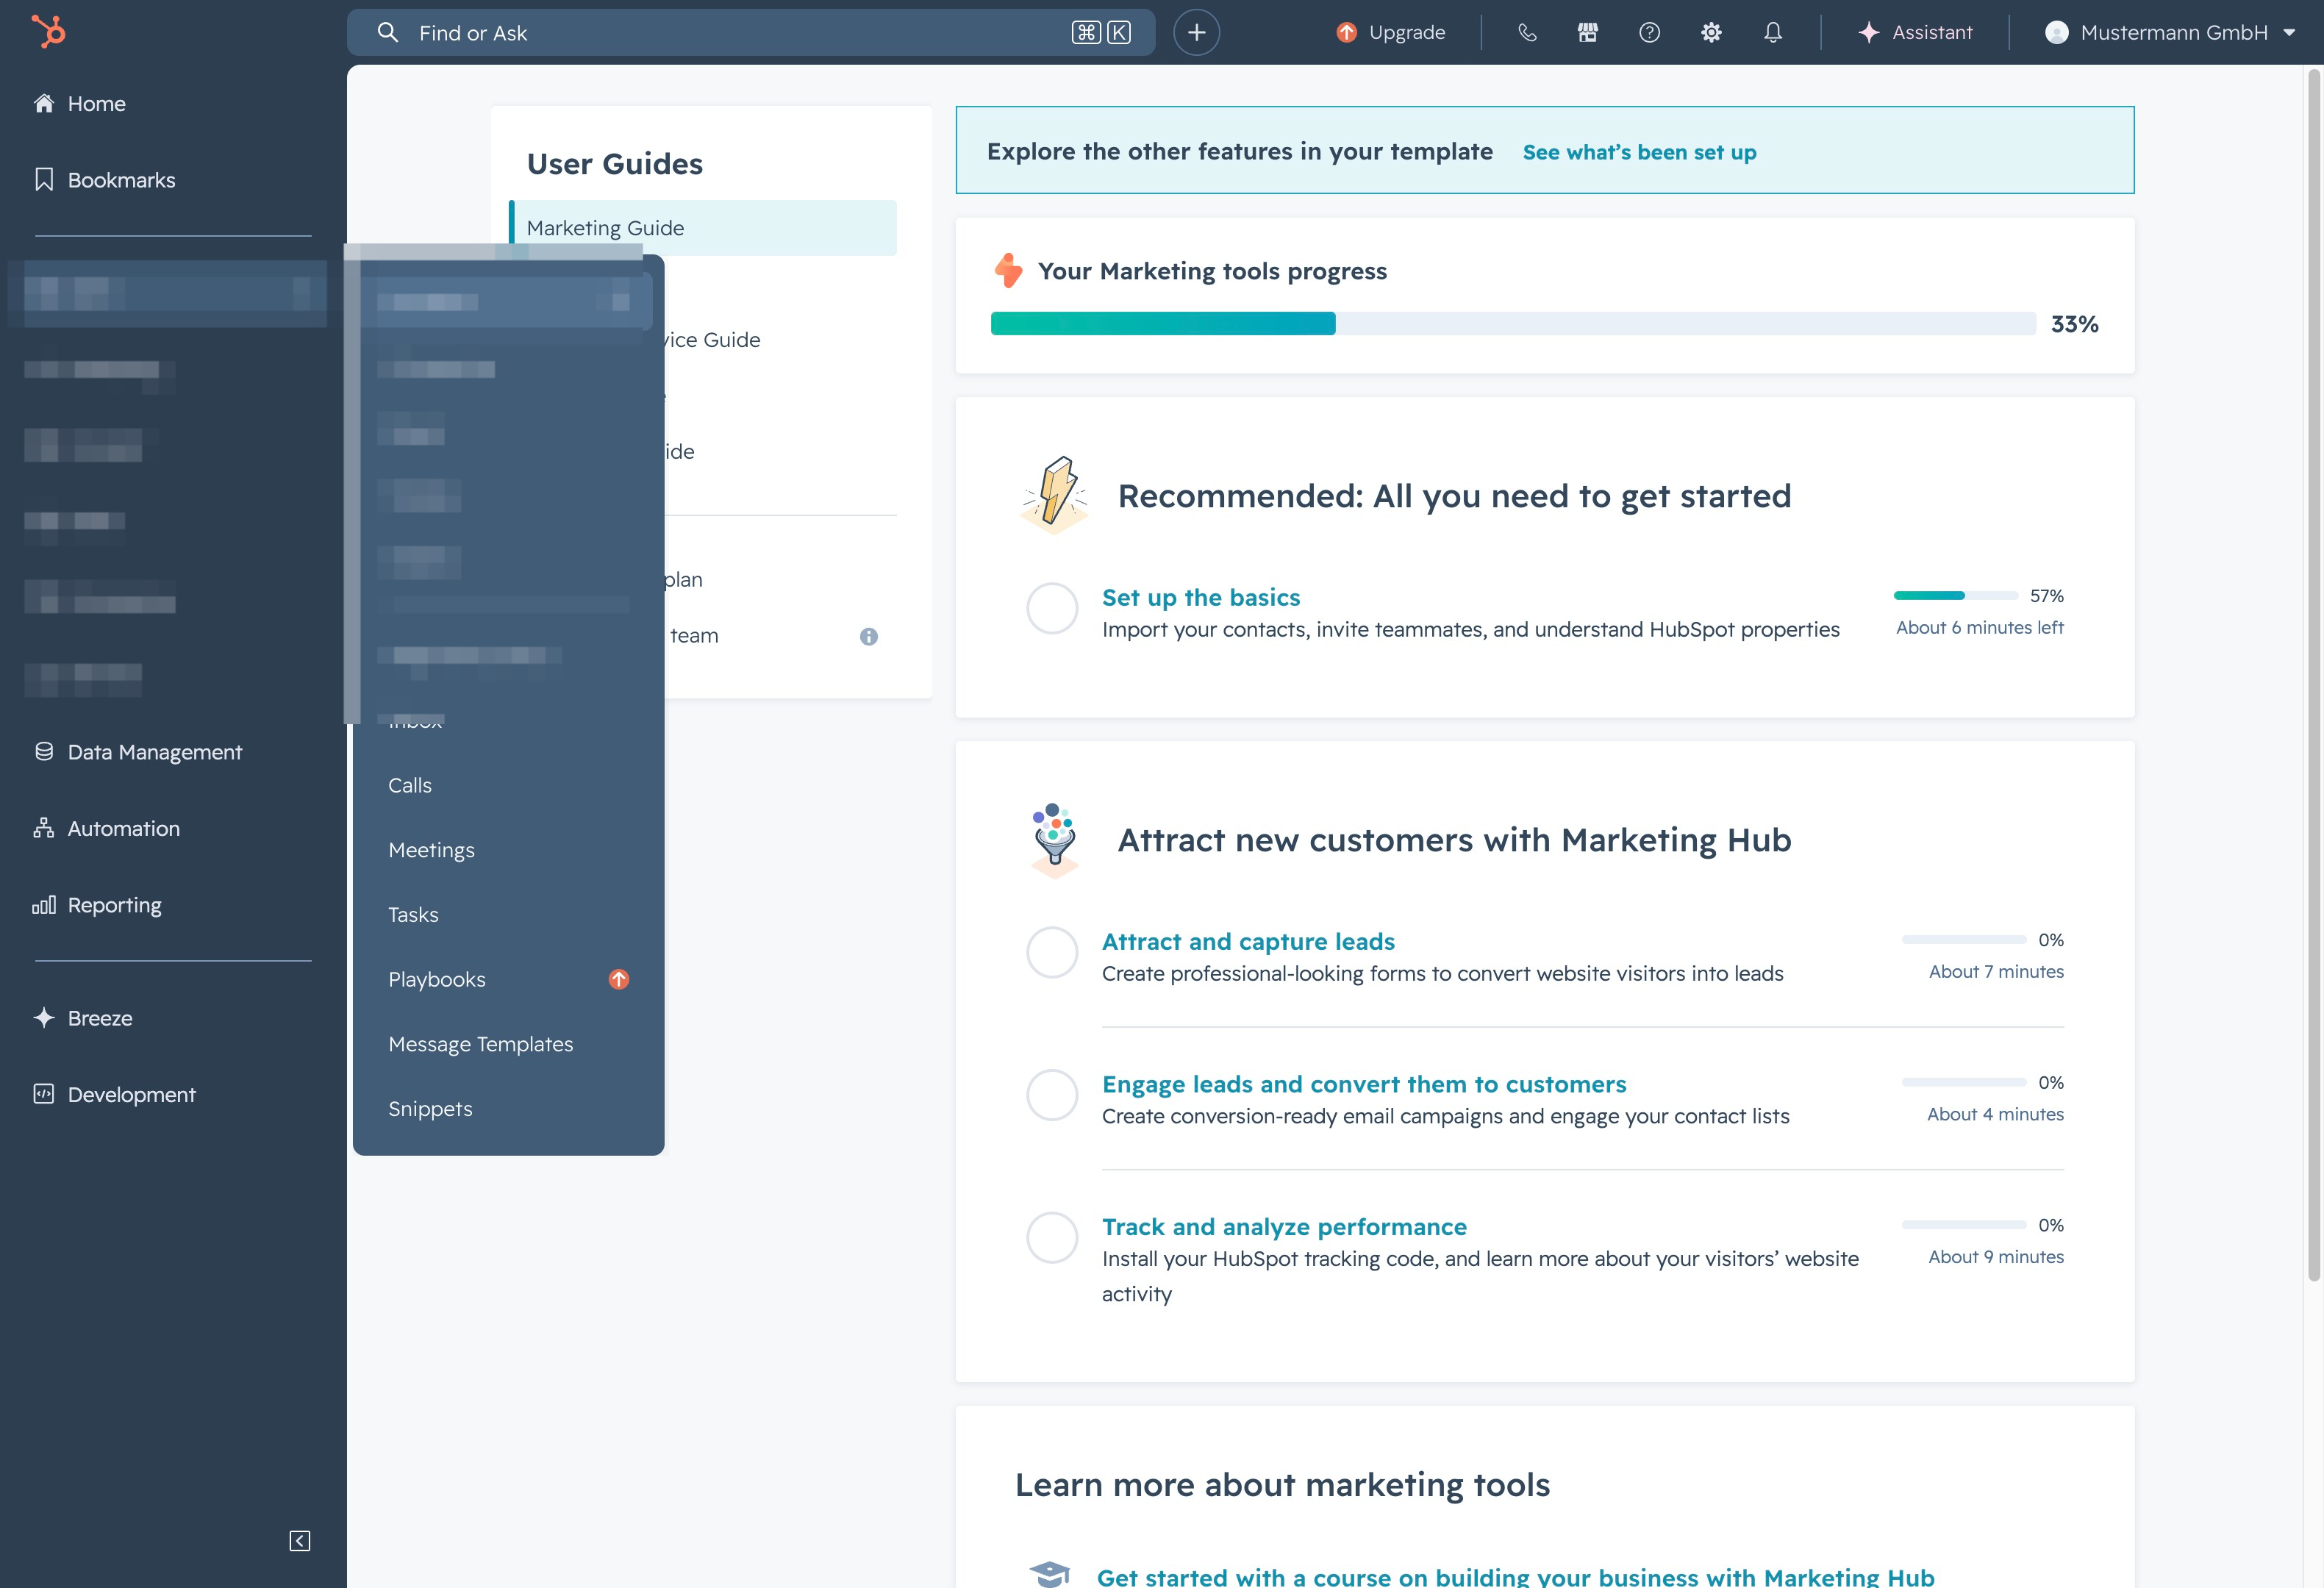Viewport: 2324px width, 1588px height.
Task: Expand the Mustermann GmbH account menu
Action: [2170, 33]
